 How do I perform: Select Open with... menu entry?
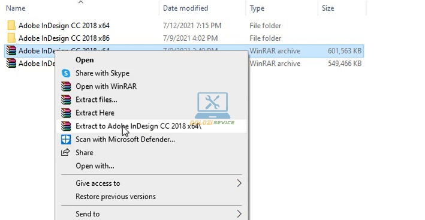95,166
